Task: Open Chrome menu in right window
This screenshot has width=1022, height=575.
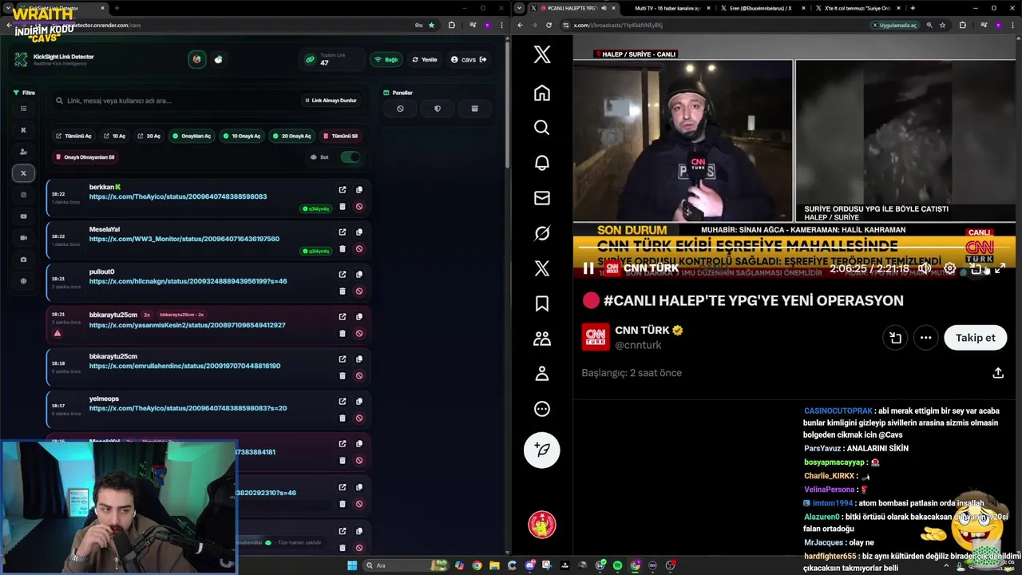Action: tap(1012, 25)
